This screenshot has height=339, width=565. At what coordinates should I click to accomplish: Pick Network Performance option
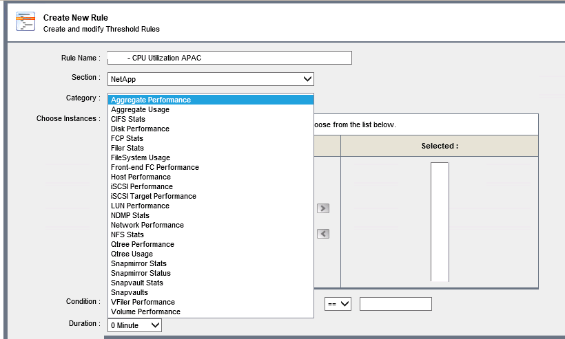point(211,225)
